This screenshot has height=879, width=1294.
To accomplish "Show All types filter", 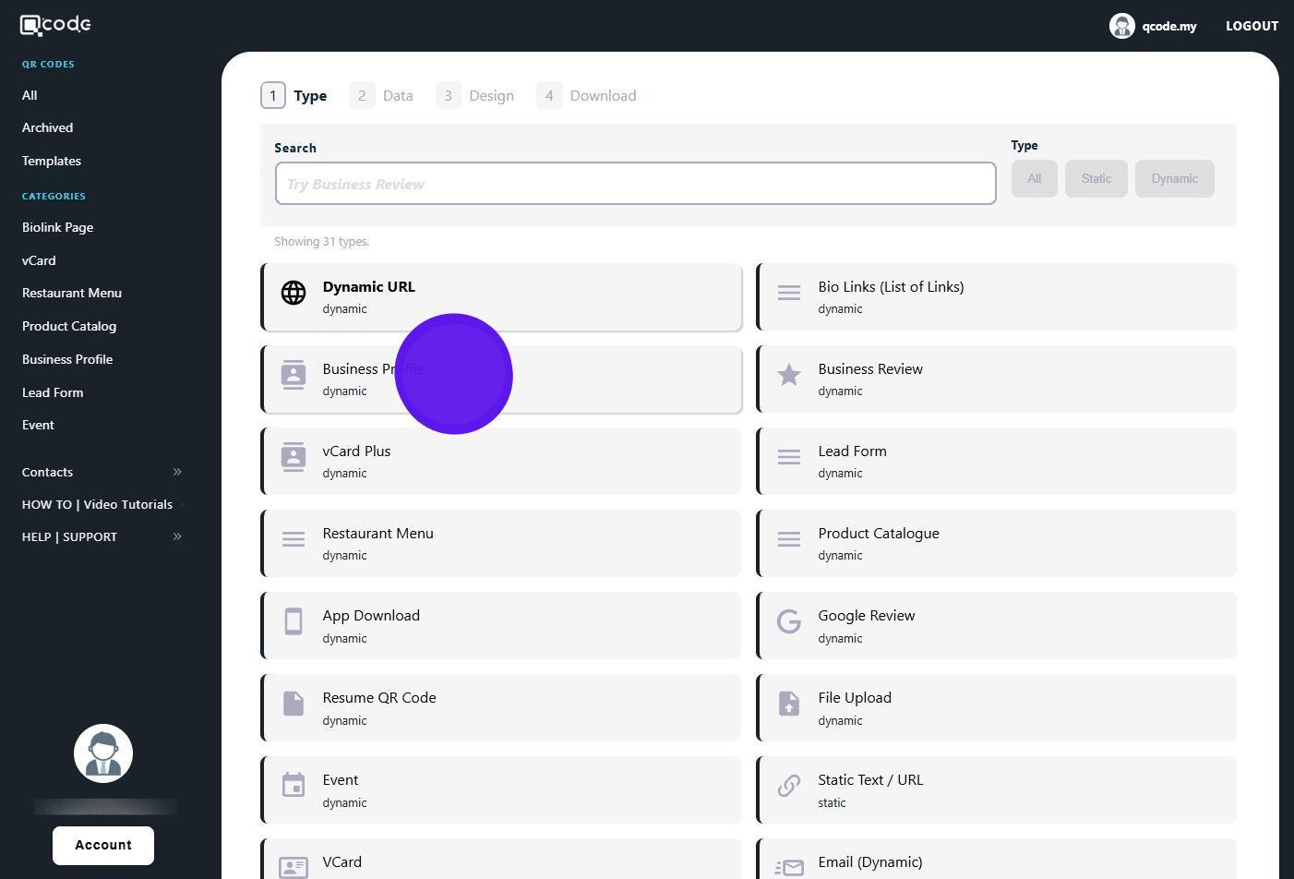I will point(1034,179).
